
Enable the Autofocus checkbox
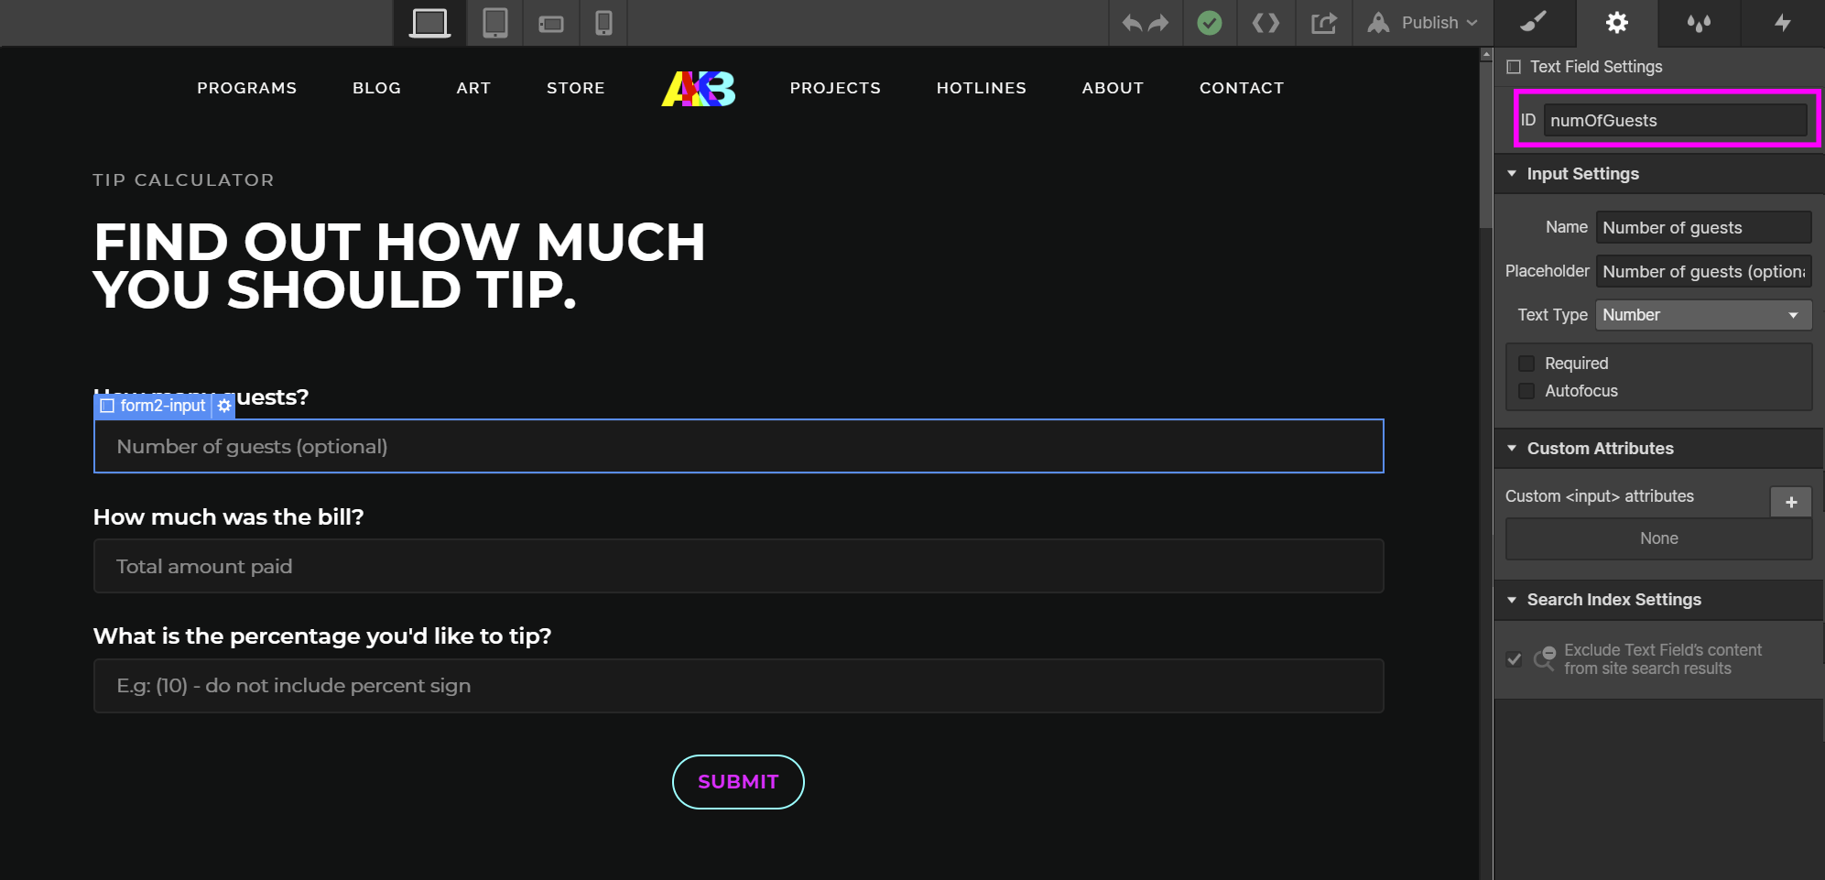coord(1526,391)
